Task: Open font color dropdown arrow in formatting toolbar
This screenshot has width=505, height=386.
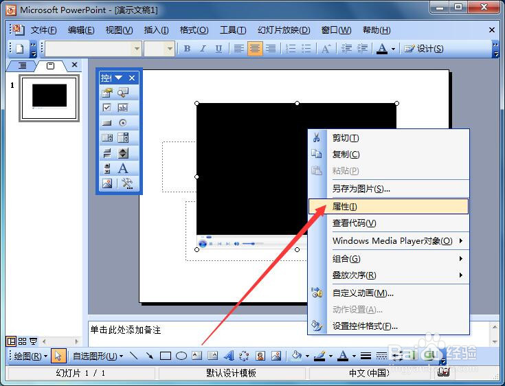Action: click(x=393, y=49)
